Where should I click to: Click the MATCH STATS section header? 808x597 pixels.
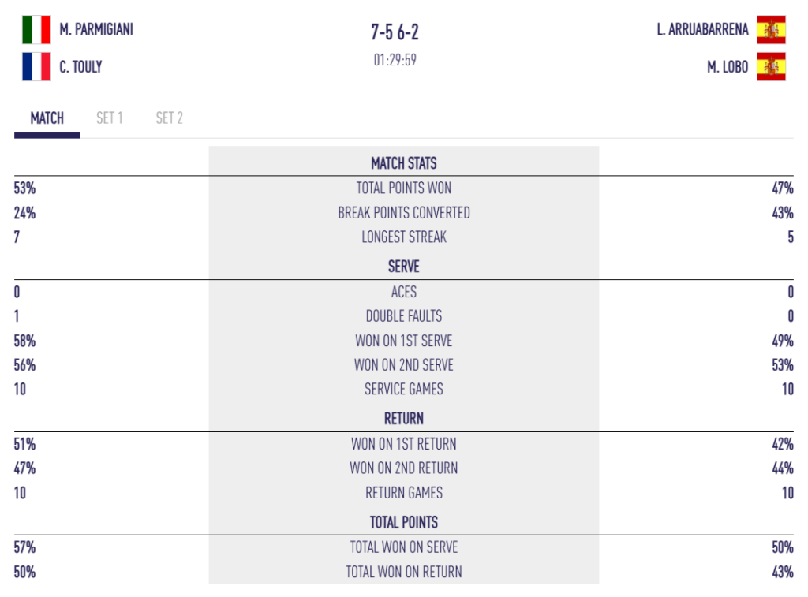click(x=404, y=163)
